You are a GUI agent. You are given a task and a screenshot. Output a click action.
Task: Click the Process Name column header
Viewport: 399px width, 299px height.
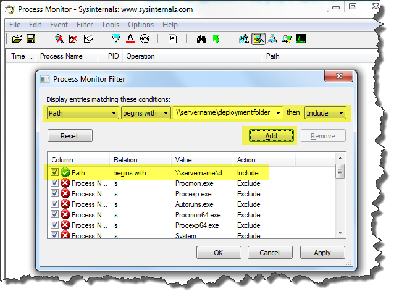(x=67, y=56)
